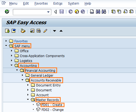Select the Accounts Receivable tree item

[x=46, y=80]
